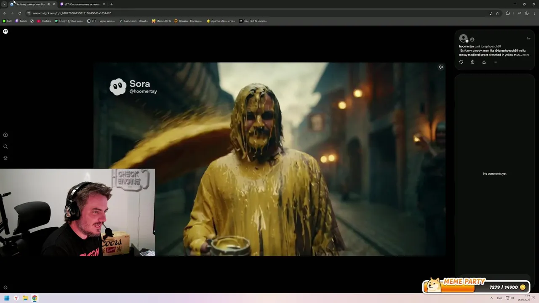Go forward in the browser
Image resolution: width=539 pixels, height=303 pixels.
(x=12, y=13)
